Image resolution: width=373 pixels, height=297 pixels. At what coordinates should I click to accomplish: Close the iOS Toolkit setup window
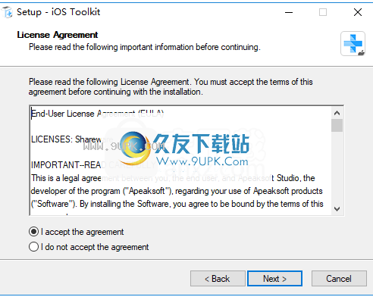click(358, 12)
